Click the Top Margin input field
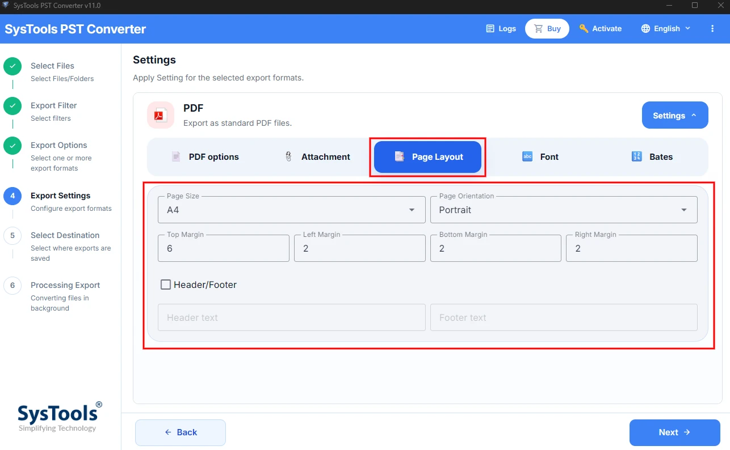730x450 pixels. coord(224,248)
